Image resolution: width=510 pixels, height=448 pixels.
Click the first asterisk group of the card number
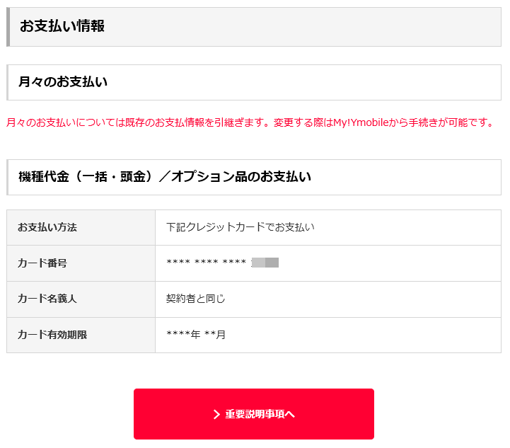178,262
